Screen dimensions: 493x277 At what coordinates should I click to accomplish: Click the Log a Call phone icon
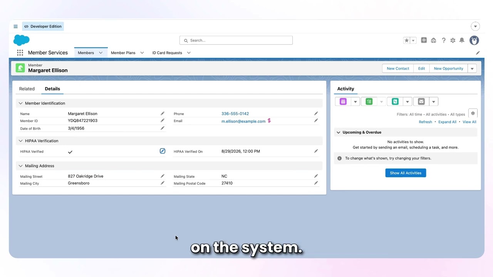[395, 102]
